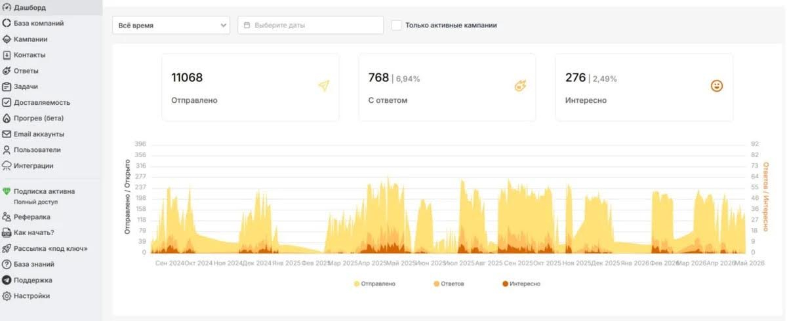This screenshot has width=787, height=321.
Task: Toggle Ответов legend color dot
Action: (437, 284)
